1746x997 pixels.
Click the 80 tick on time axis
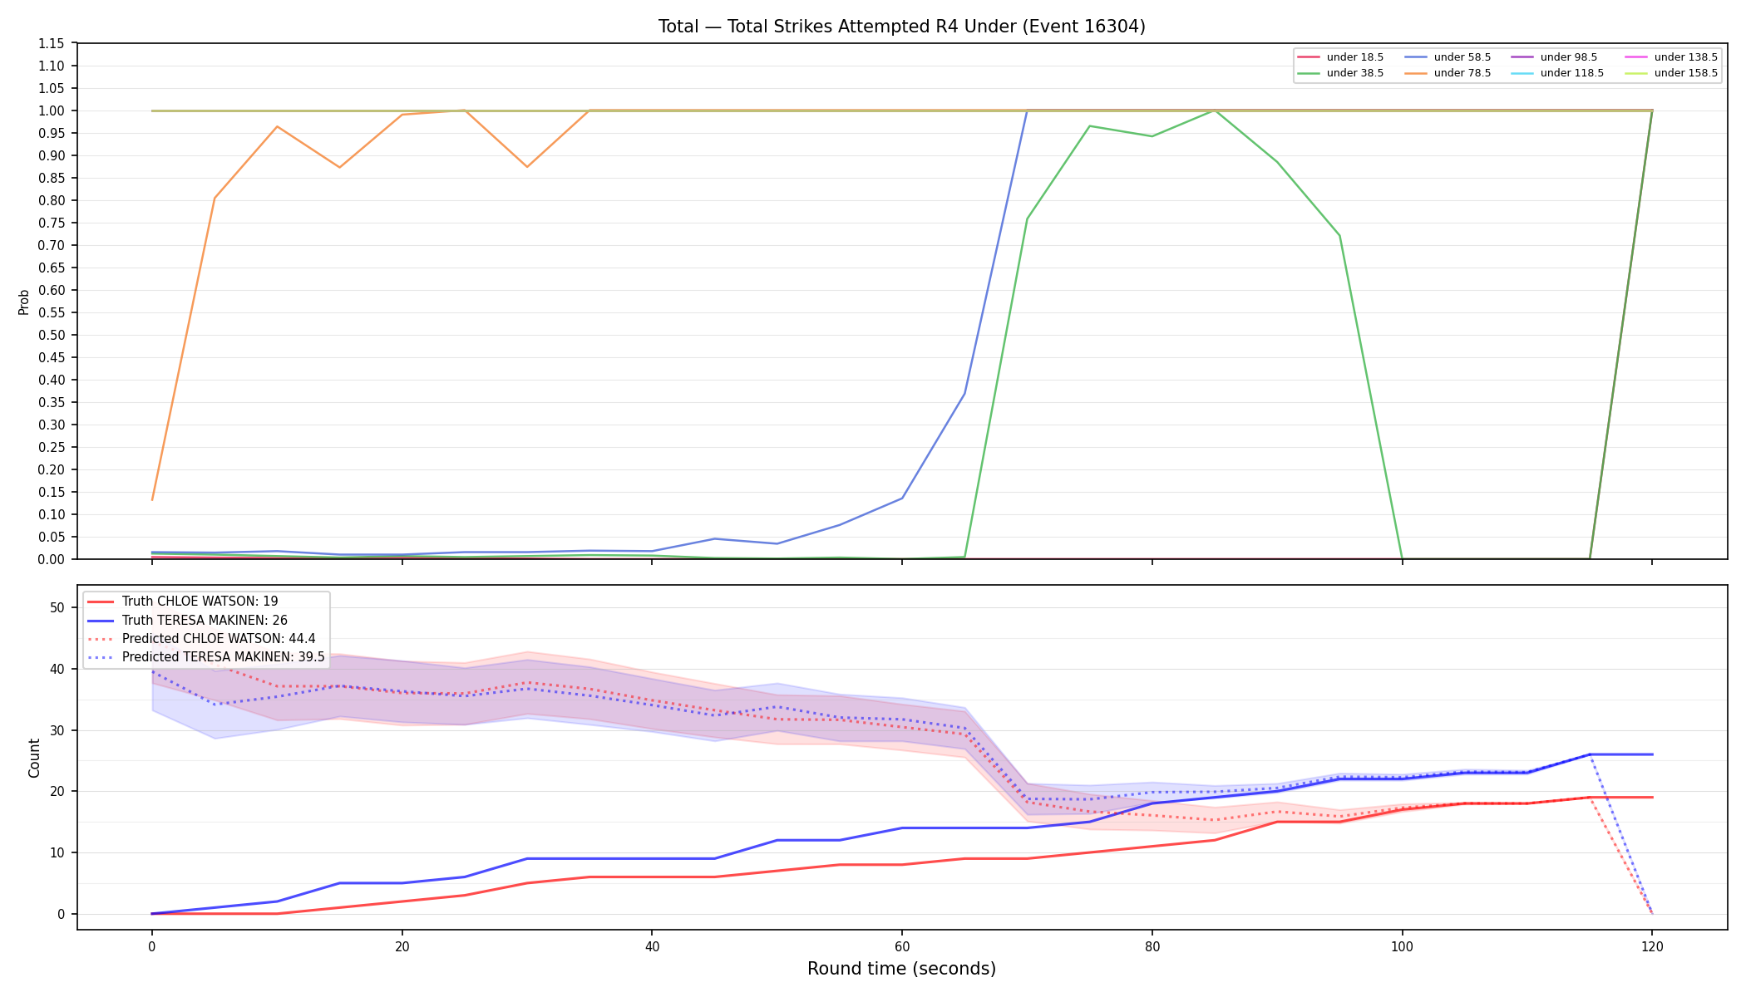(x=1152, y=946)
